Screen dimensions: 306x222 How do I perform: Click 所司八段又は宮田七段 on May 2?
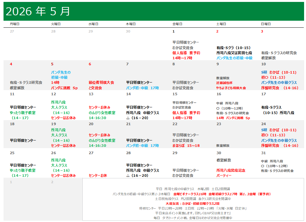234,53
